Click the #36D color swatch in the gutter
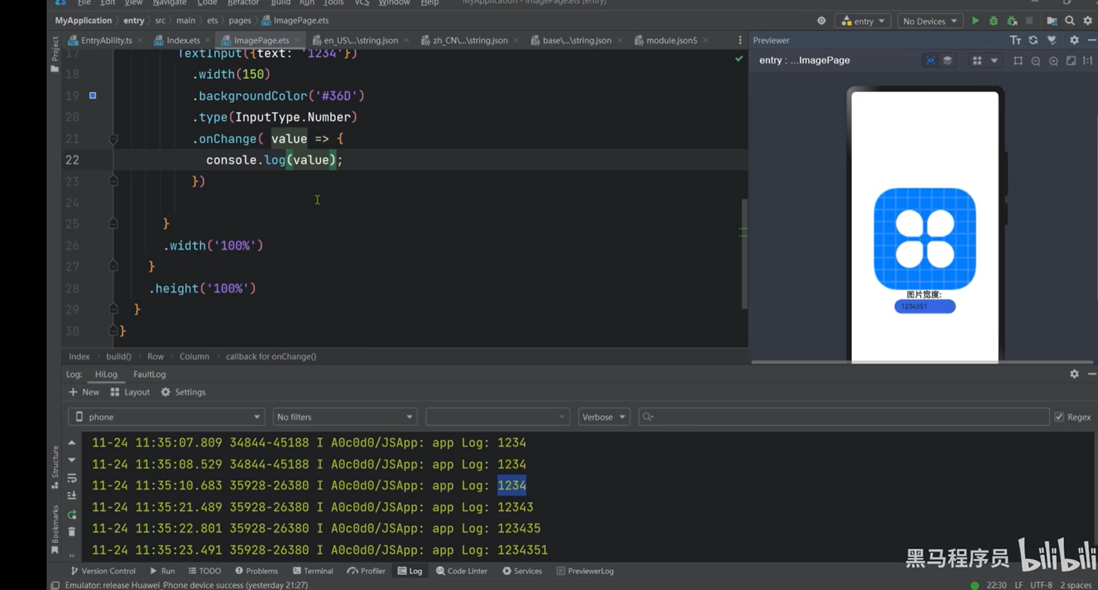 pos(93,96)
